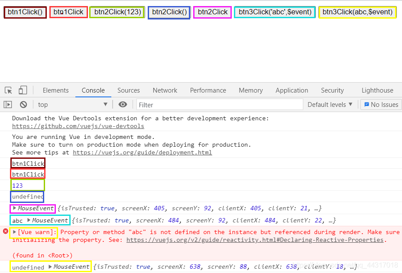This screenshot has height=273, width=402.
Task: Clear the console with the ban icon
Action: click(x=23, y=105)
